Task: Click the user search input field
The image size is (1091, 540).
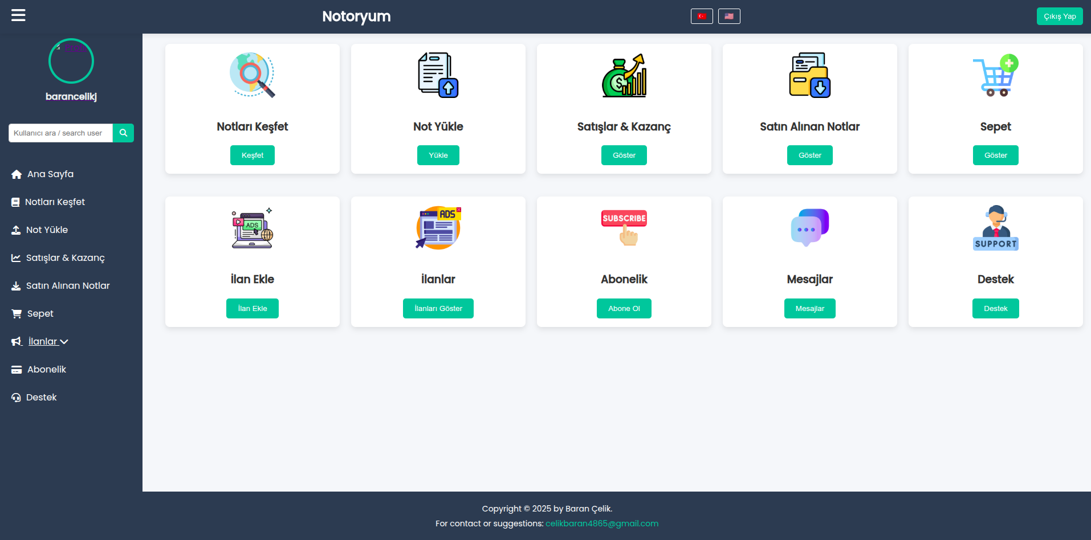Action: [x=60, y=133]
